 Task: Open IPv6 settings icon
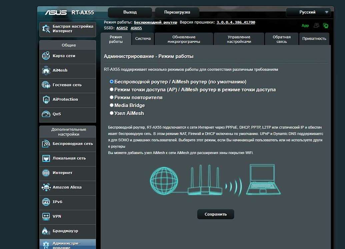click(46, 202)
